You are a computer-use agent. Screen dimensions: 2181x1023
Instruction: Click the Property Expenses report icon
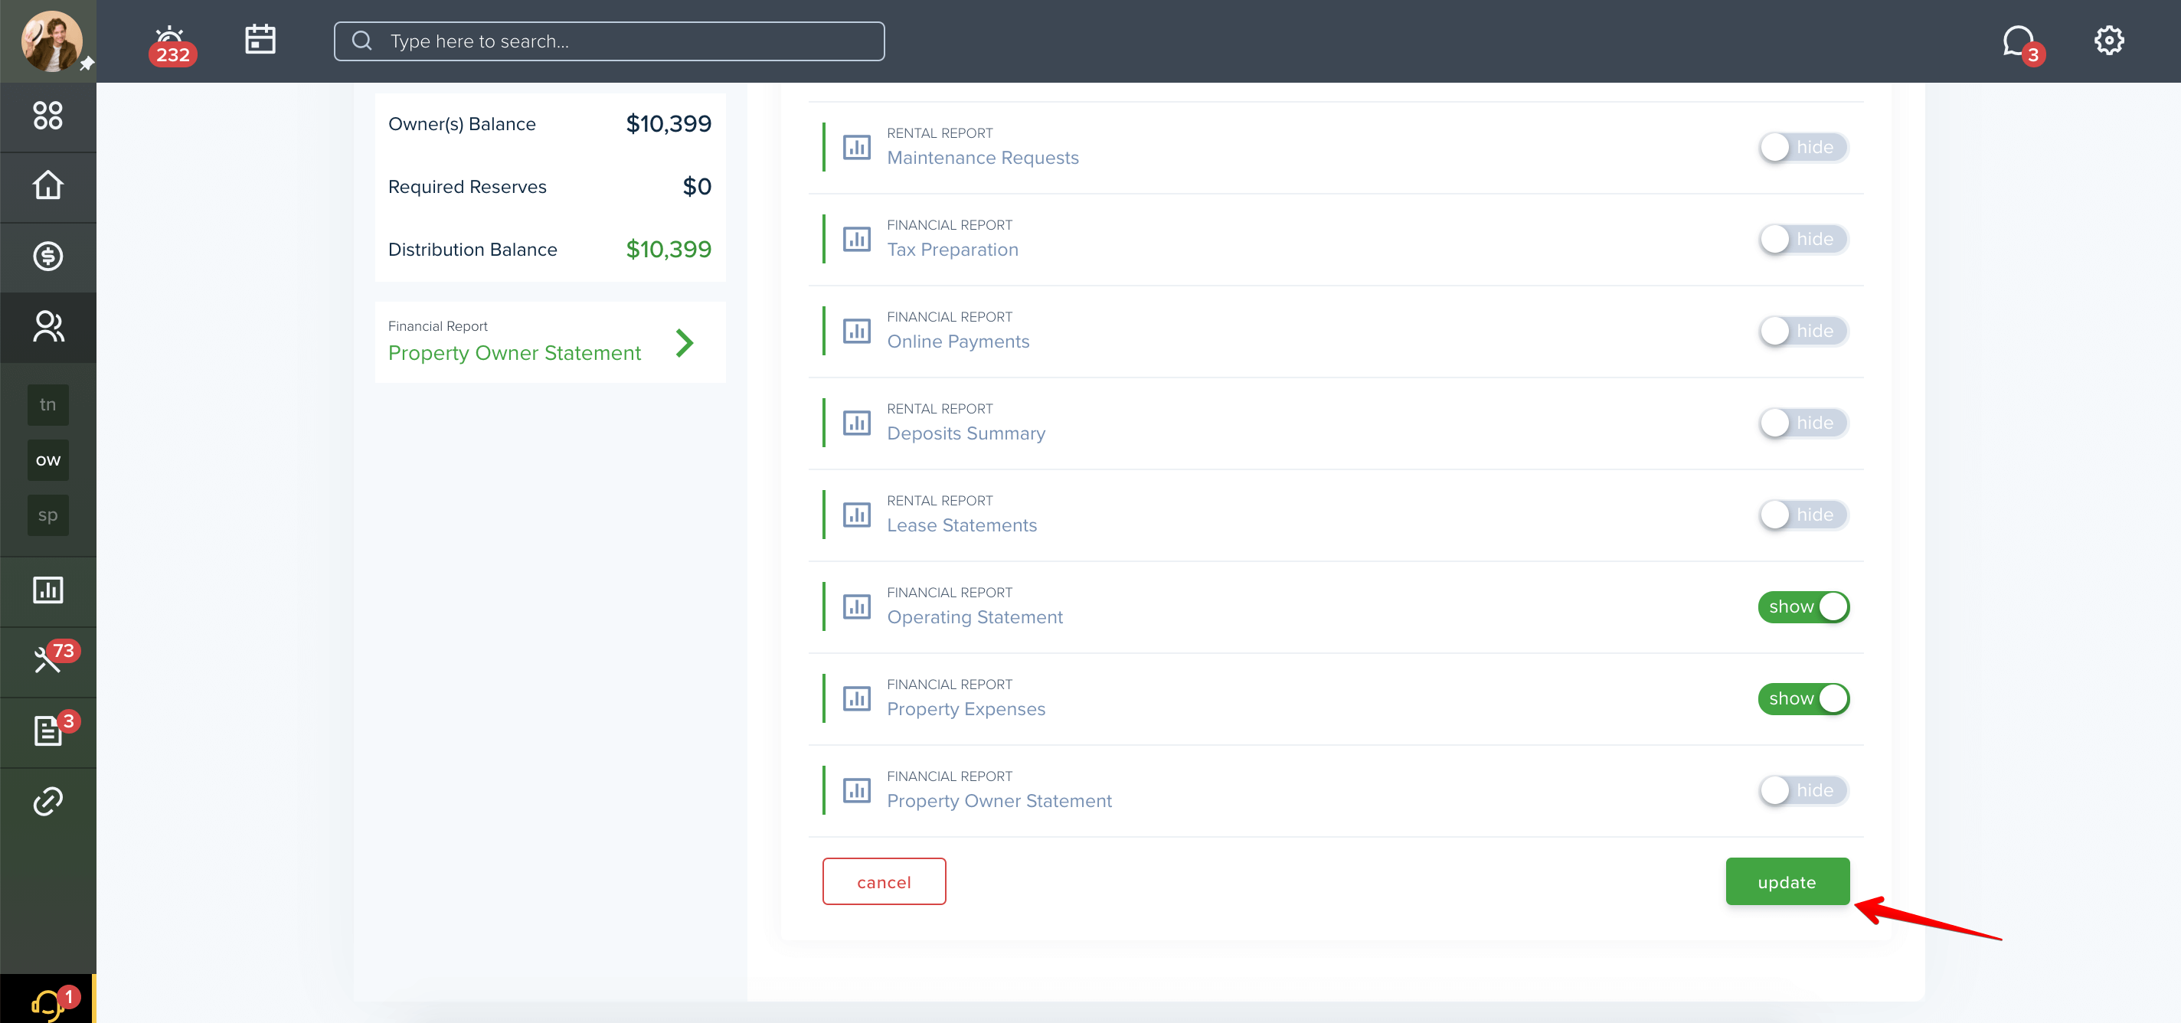pyautogui.click(x=856, y=698)
